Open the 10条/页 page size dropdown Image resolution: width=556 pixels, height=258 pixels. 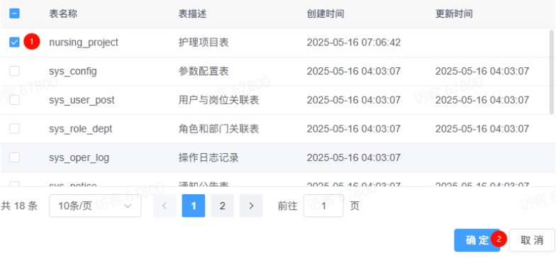pyautogui.click(x=95, y=206)
